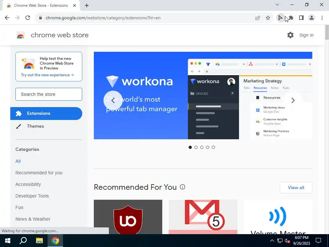The image size is (329, 247).
Task: Click the chrome web store title
Action: 59,35
